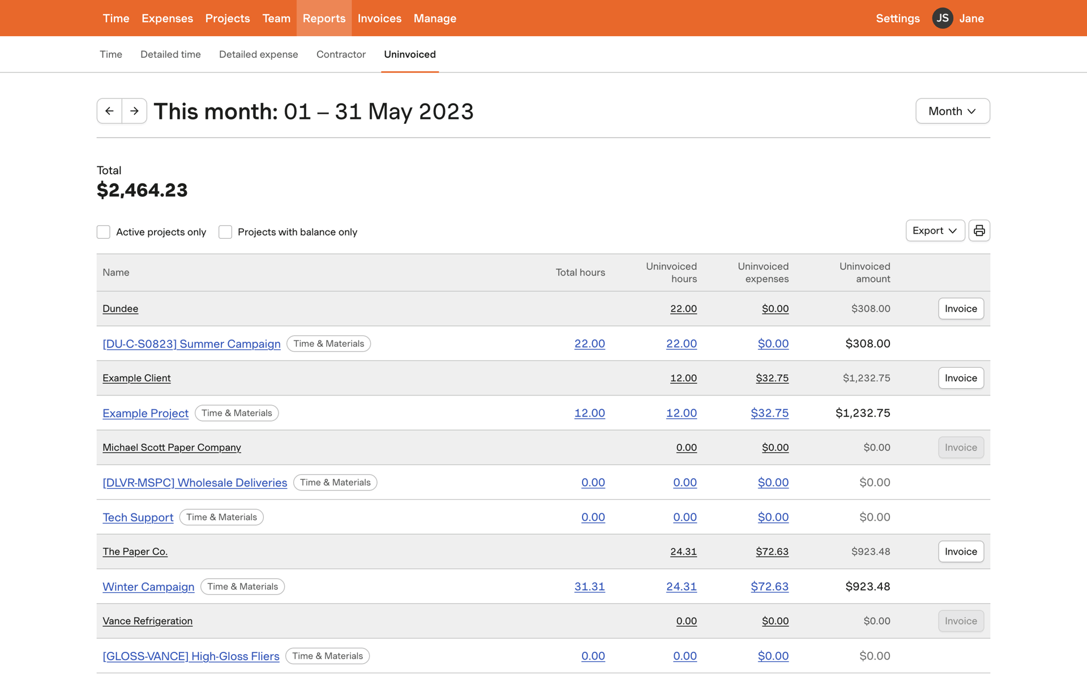Click The Paper Co. uninvoiced expenses $72.63

coord(772,552)
